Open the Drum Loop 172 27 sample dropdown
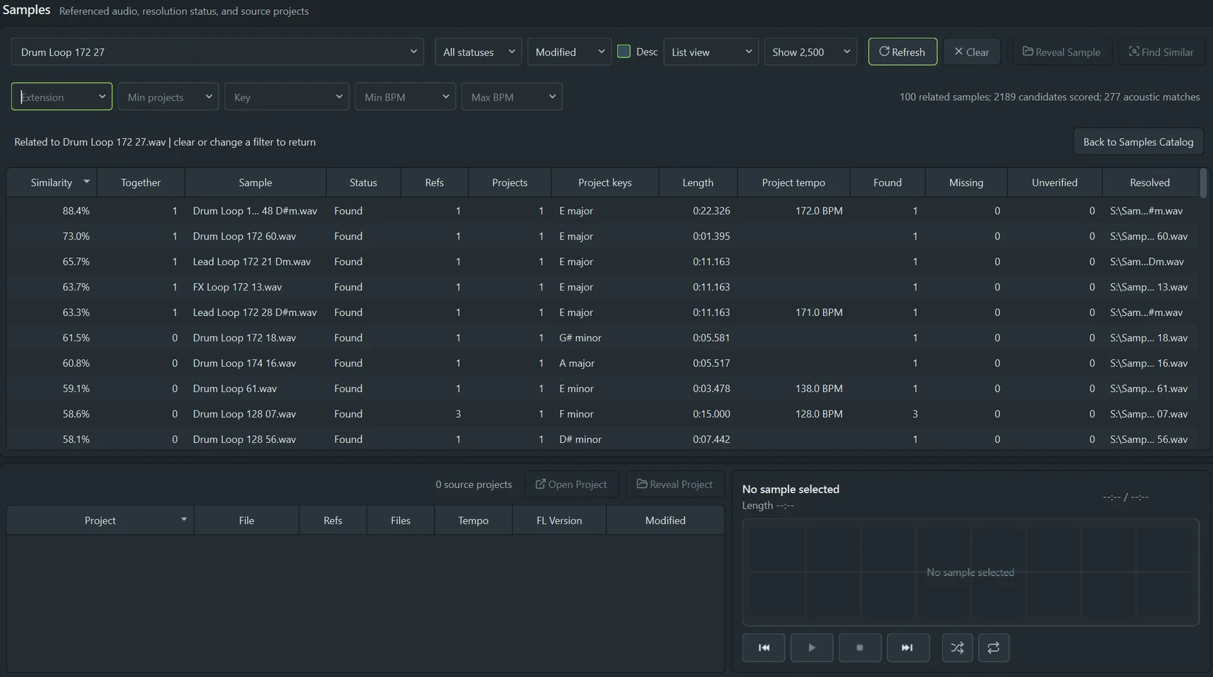1213x677 pixels. [x=217, y=51]
